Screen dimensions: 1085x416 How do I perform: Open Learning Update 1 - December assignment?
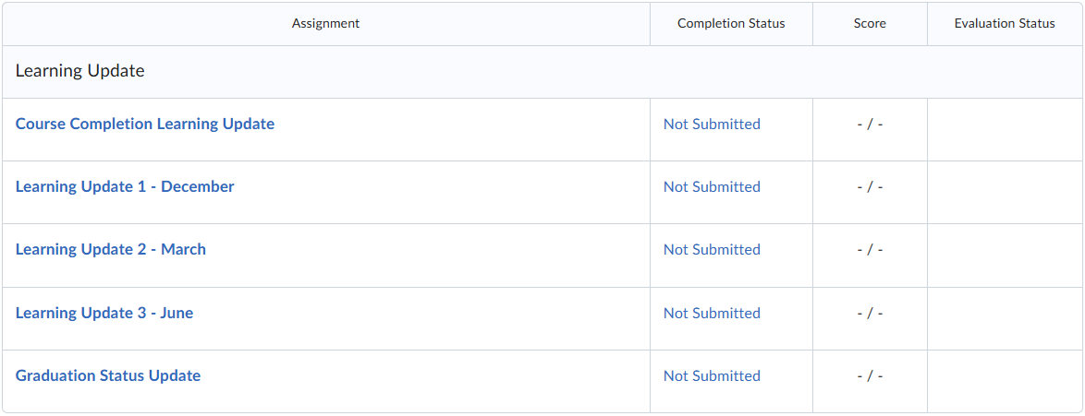coord(125,186)
